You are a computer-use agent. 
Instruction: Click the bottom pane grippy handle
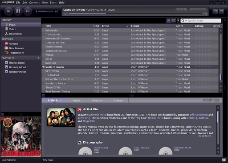click(x=132, y=95)
